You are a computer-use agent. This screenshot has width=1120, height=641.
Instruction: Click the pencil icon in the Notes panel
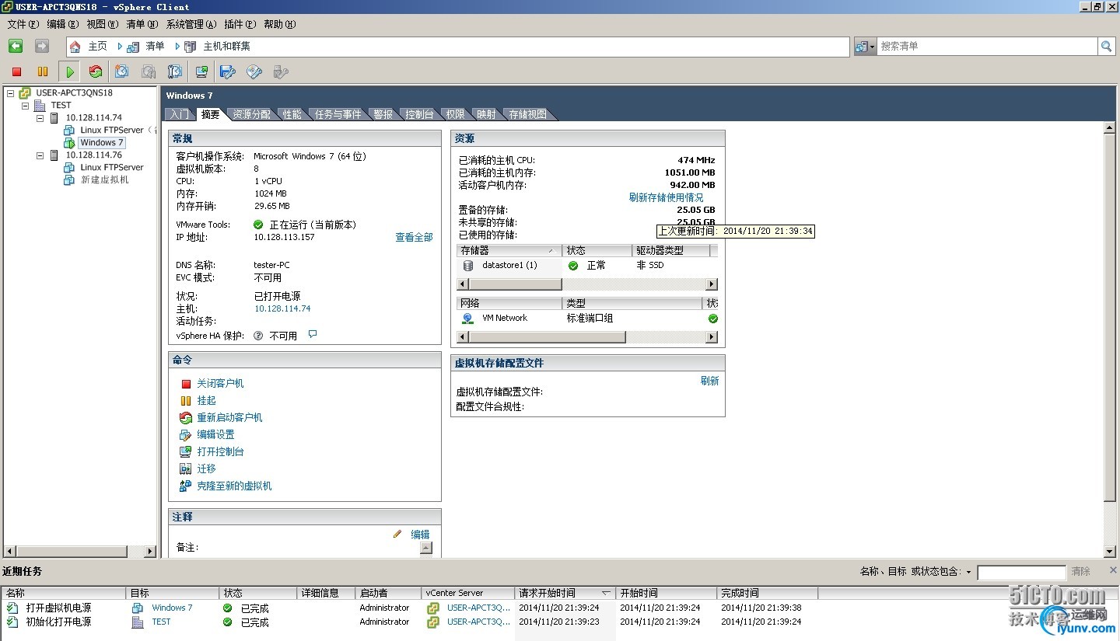(x=397, y=534)
